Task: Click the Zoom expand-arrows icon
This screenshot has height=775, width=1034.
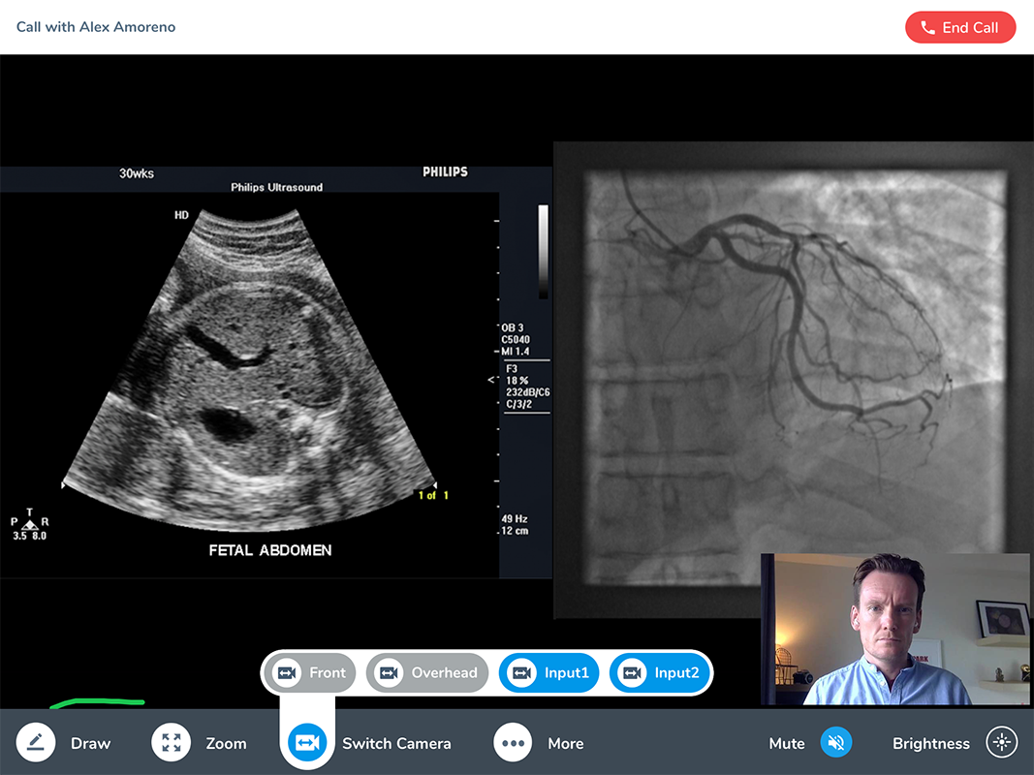Action: point(172,743)
